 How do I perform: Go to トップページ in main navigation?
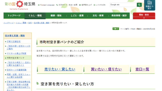pos(14,15)
